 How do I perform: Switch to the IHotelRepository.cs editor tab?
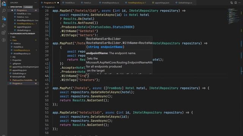tap(109, 3)
